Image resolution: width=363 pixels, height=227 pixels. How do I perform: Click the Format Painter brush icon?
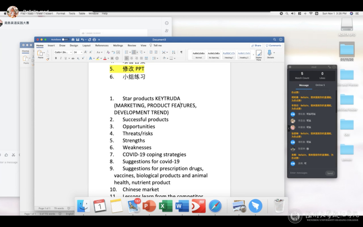48,59
